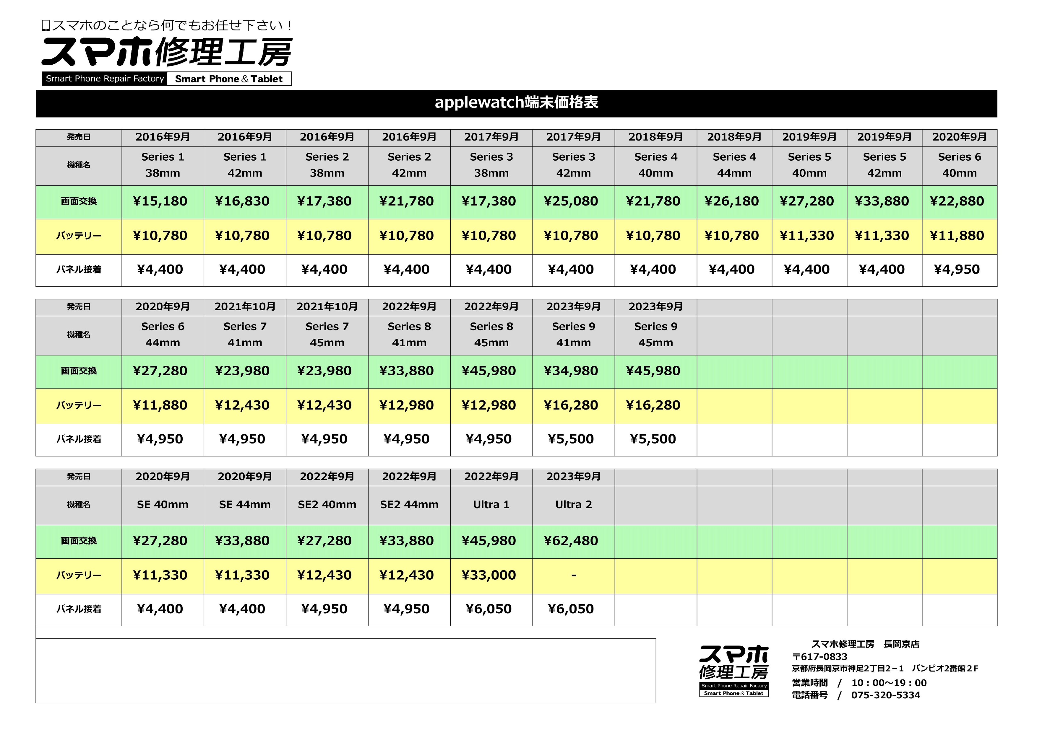Click the Smart Phone & Tablet label under top logo
Viewport: 1037px width, 732px height.
229,79
